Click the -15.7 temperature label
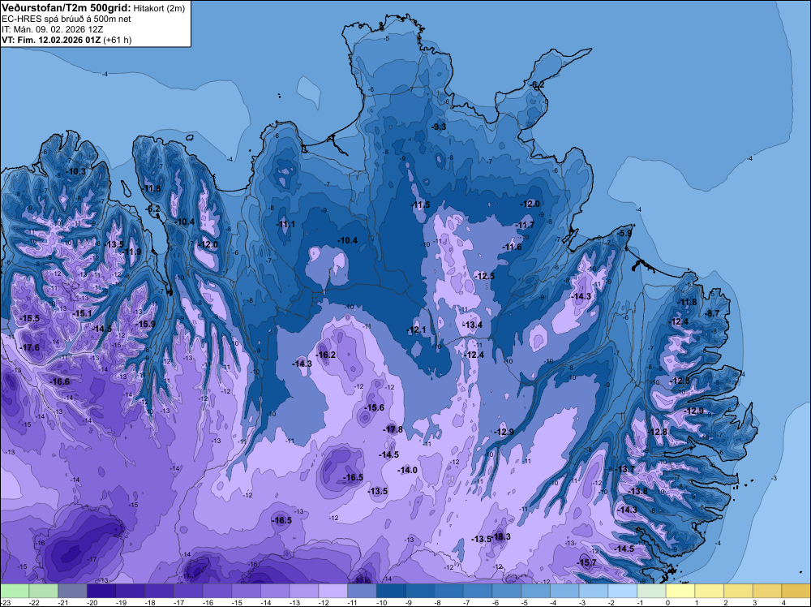811x607 pixels. tap(587, 562)
